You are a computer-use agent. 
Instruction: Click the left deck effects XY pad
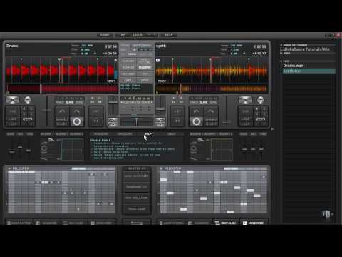73,149
